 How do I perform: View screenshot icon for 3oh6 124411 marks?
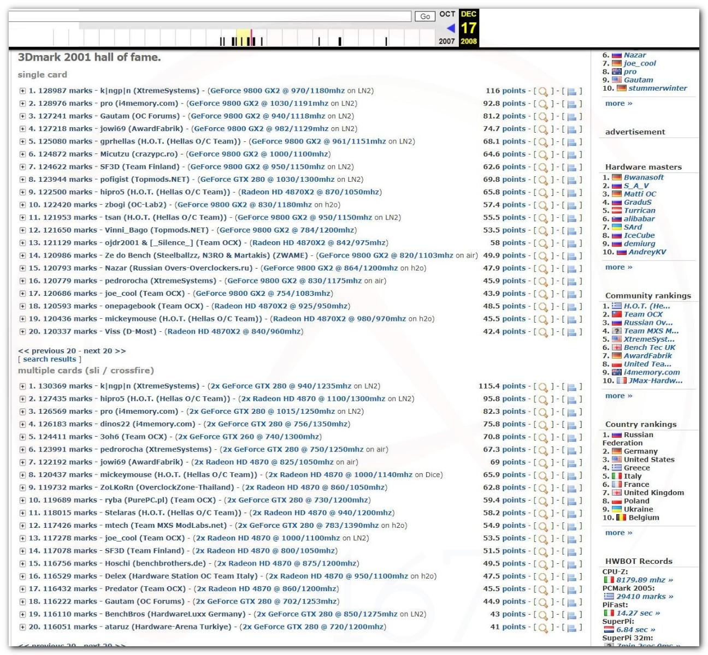572,437
